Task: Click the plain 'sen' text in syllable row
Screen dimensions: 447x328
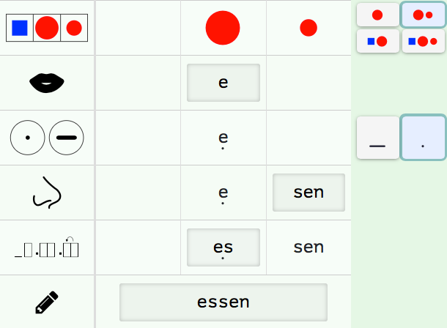Action: pyautogui.click(x=309, y=247)
